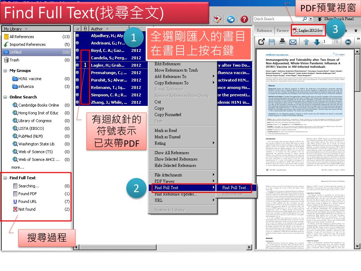The image size is (361, 271).
Task: Toggle read status dot for Candela reference
Action: click(78, 58)
